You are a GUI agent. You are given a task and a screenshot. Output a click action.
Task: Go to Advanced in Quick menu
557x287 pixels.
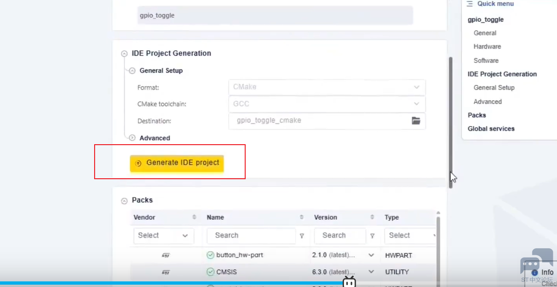(488, 102)
